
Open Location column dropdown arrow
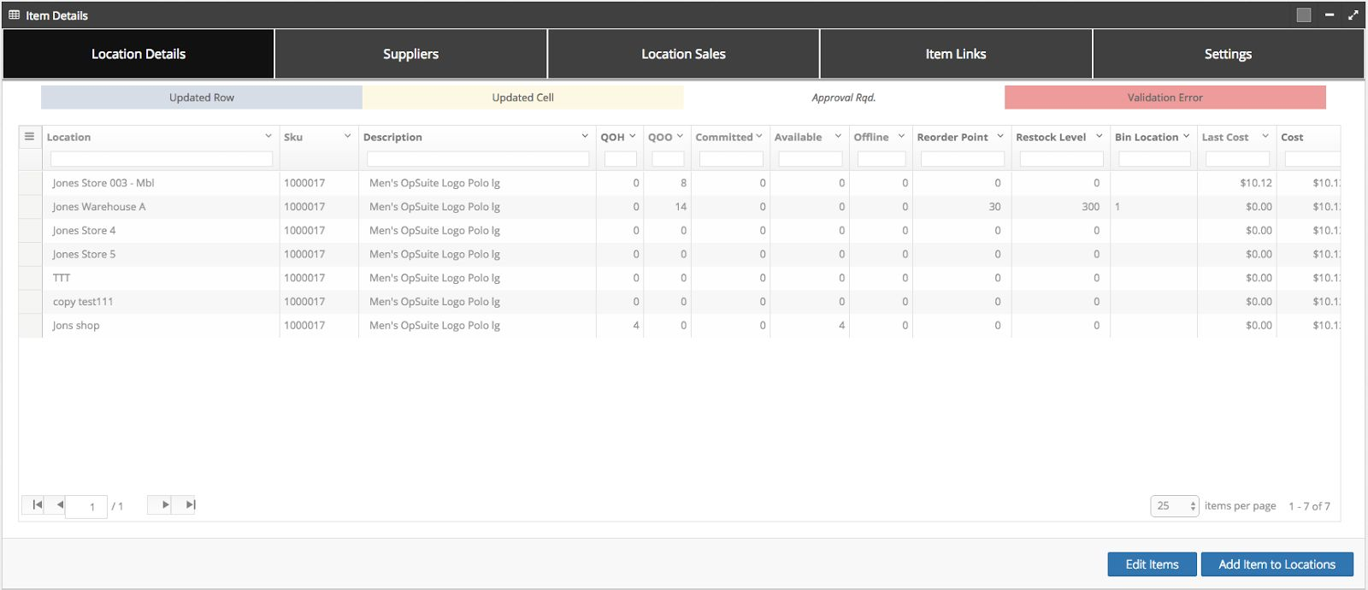tap(268, 136)
